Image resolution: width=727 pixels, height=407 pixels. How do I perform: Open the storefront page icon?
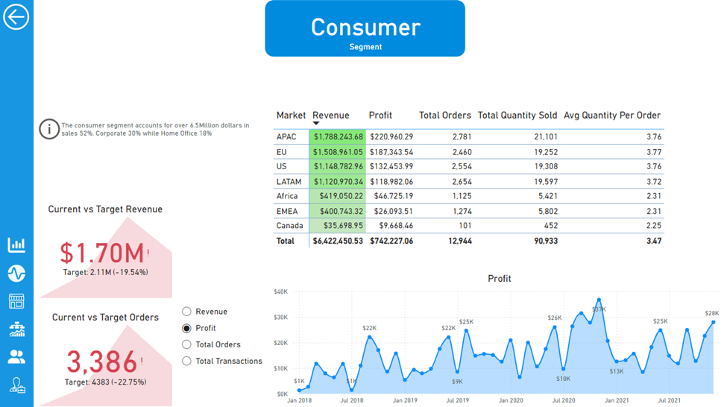[x=16, y=301]
